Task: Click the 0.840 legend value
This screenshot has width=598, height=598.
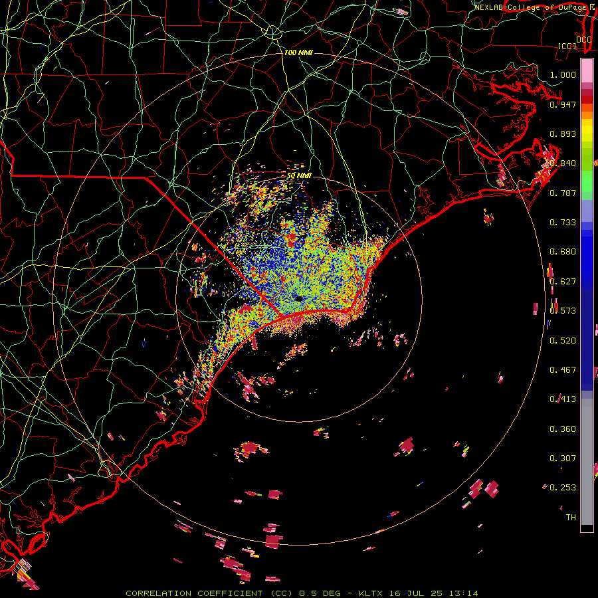Action: coord(563,163)
